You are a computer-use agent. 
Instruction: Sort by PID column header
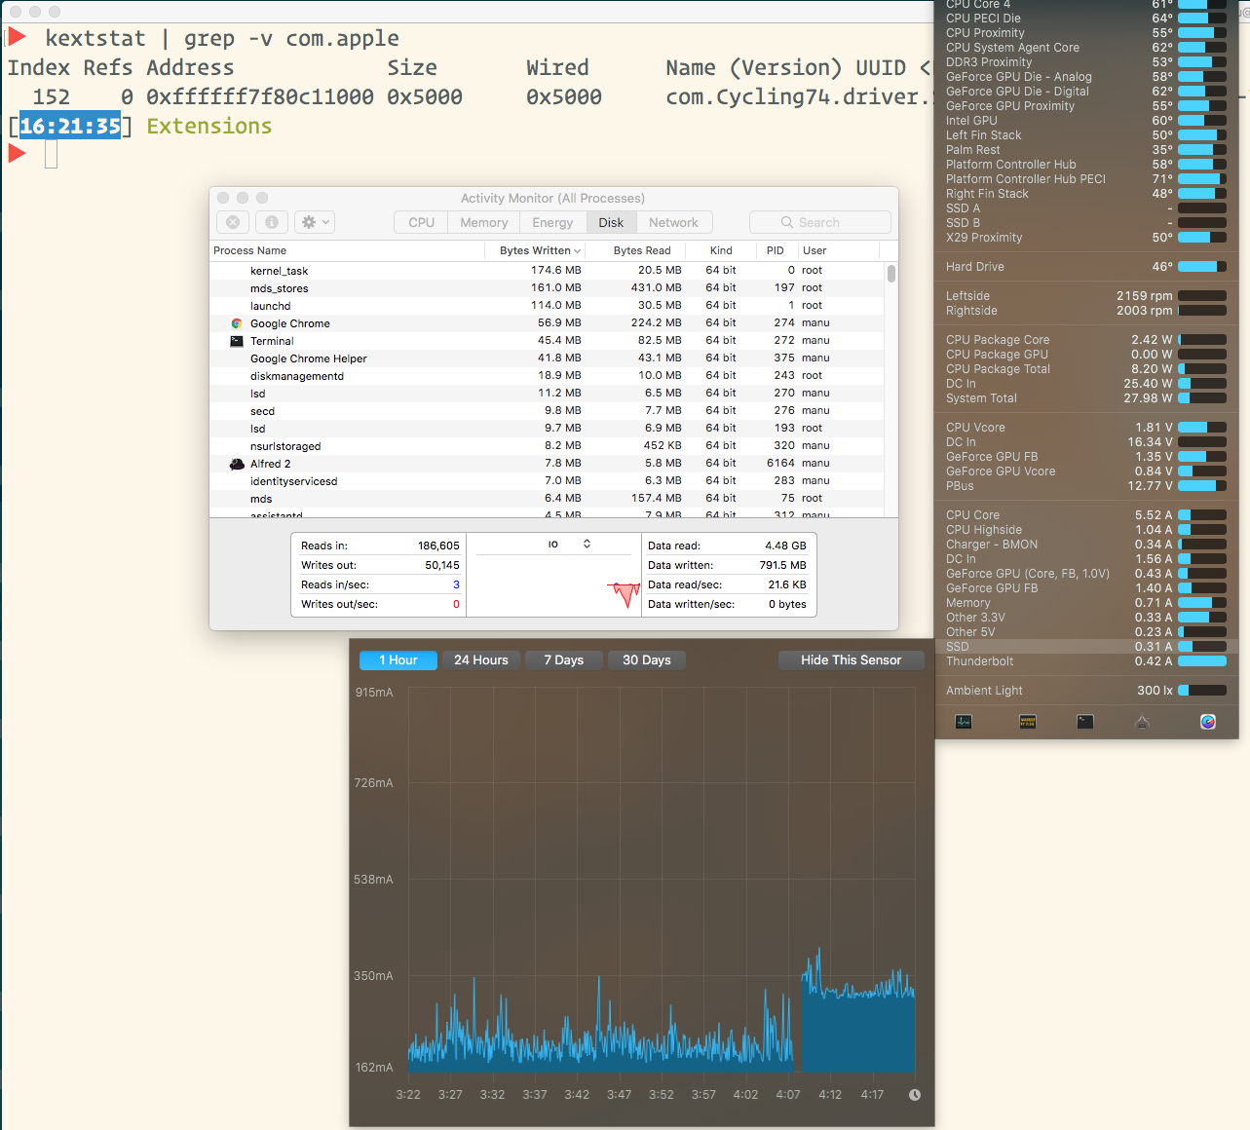(776, 250)
